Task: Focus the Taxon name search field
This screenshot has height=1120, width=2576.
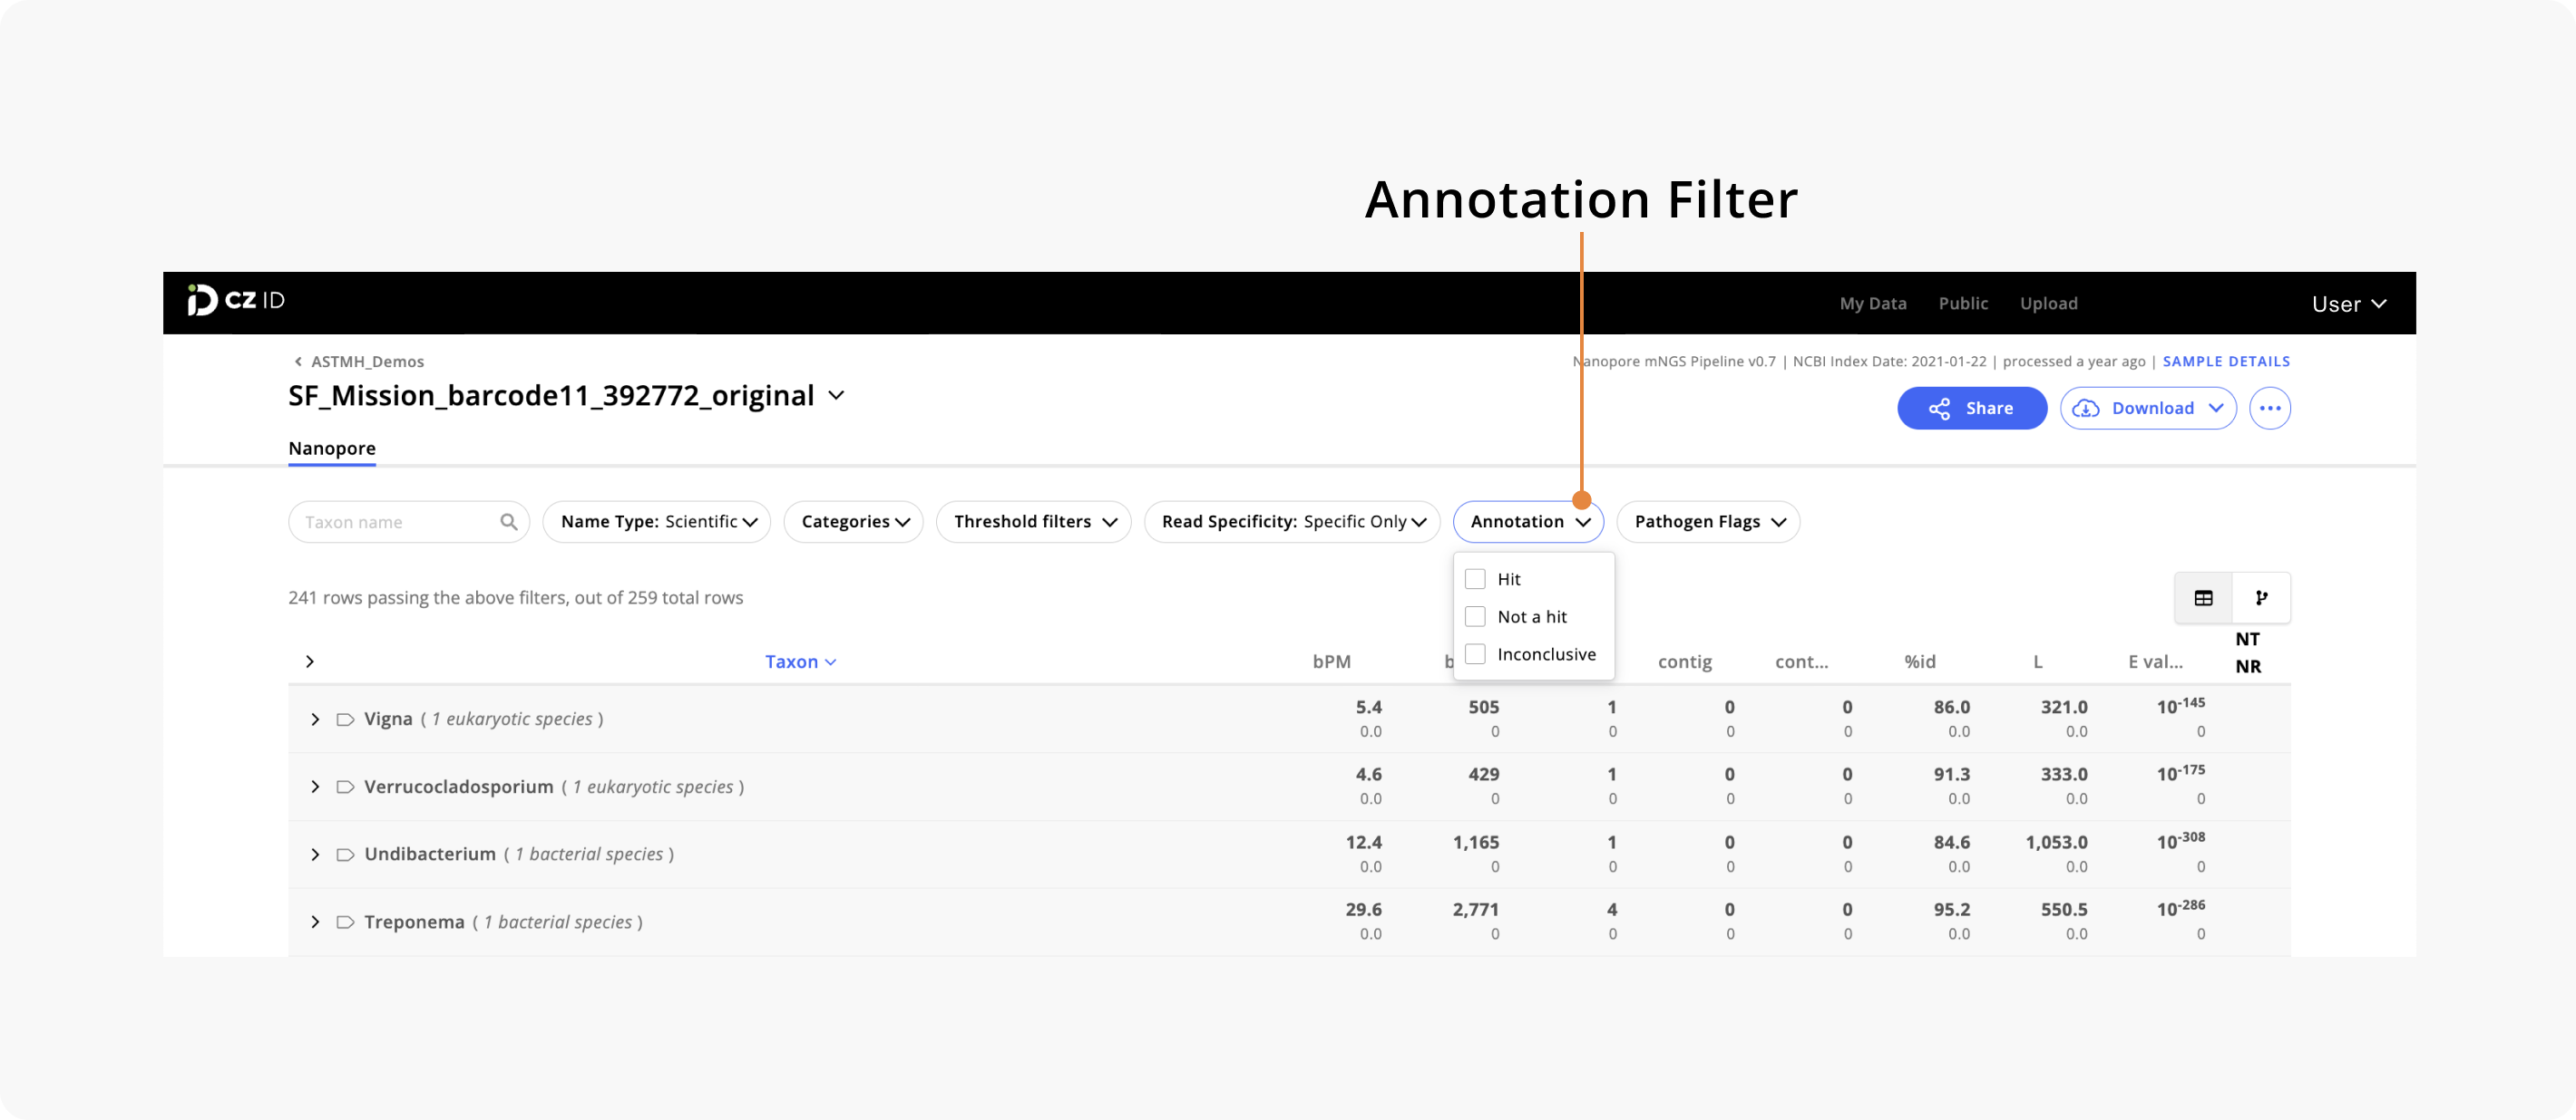Action: coord(408,522)
